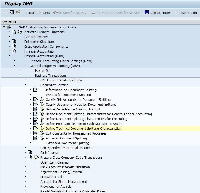Collapse the Business Transactions node
Screen dimensions: 200x193
(20, 75)
